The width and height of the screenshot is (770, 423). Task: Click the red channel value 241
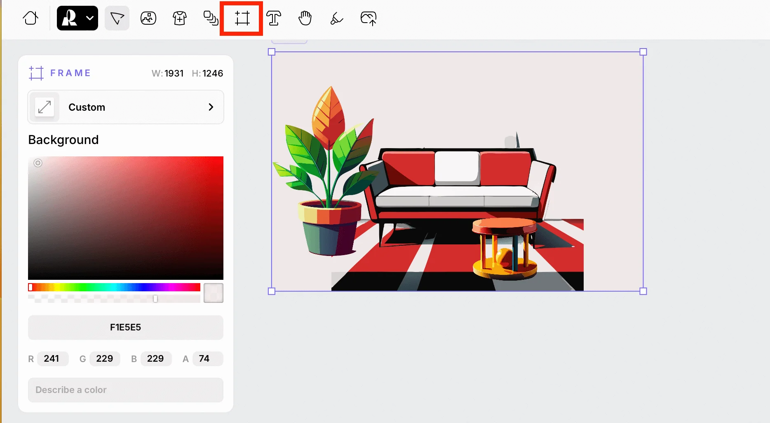[52, 359]
